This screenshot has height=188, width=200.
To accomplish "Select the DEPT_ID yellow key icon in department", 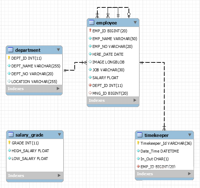I will pyautogui.click(x=9, y=57).
